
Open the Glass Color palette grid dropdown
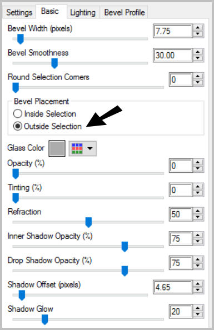click(83, 148)
